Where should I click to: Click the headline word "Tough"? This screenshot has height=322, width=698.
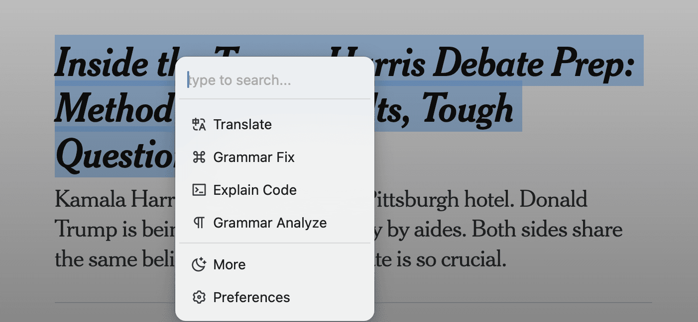click(x=476, y=109)
